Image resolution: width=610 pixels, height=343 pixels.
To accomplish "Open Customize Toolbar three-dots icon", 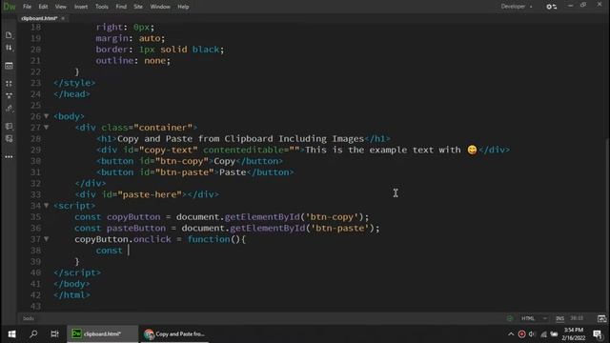I will [x=9, y=156].
